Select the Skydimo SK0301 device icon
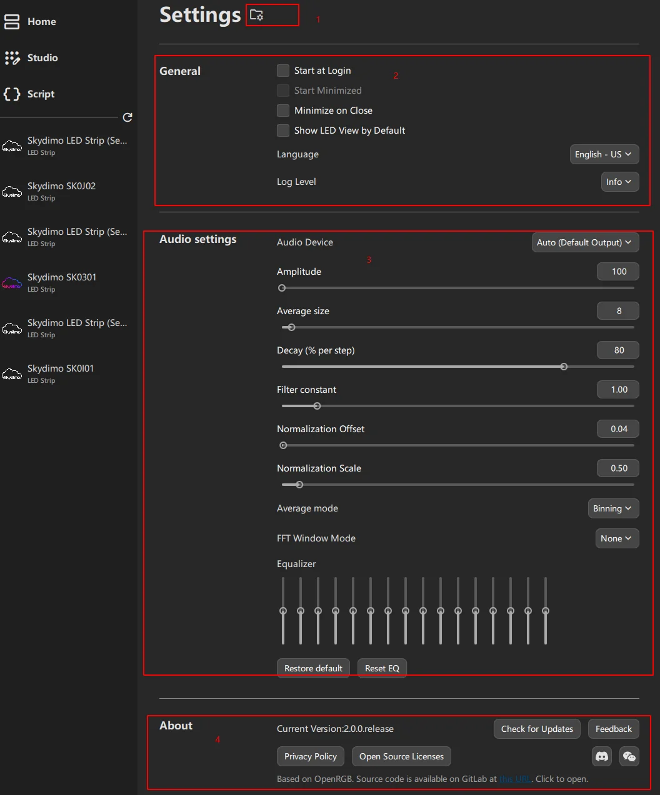The width and height of the screenshot is (660, 795). coord(12,283)
